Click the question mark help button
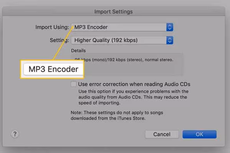 tap(15, 134)
